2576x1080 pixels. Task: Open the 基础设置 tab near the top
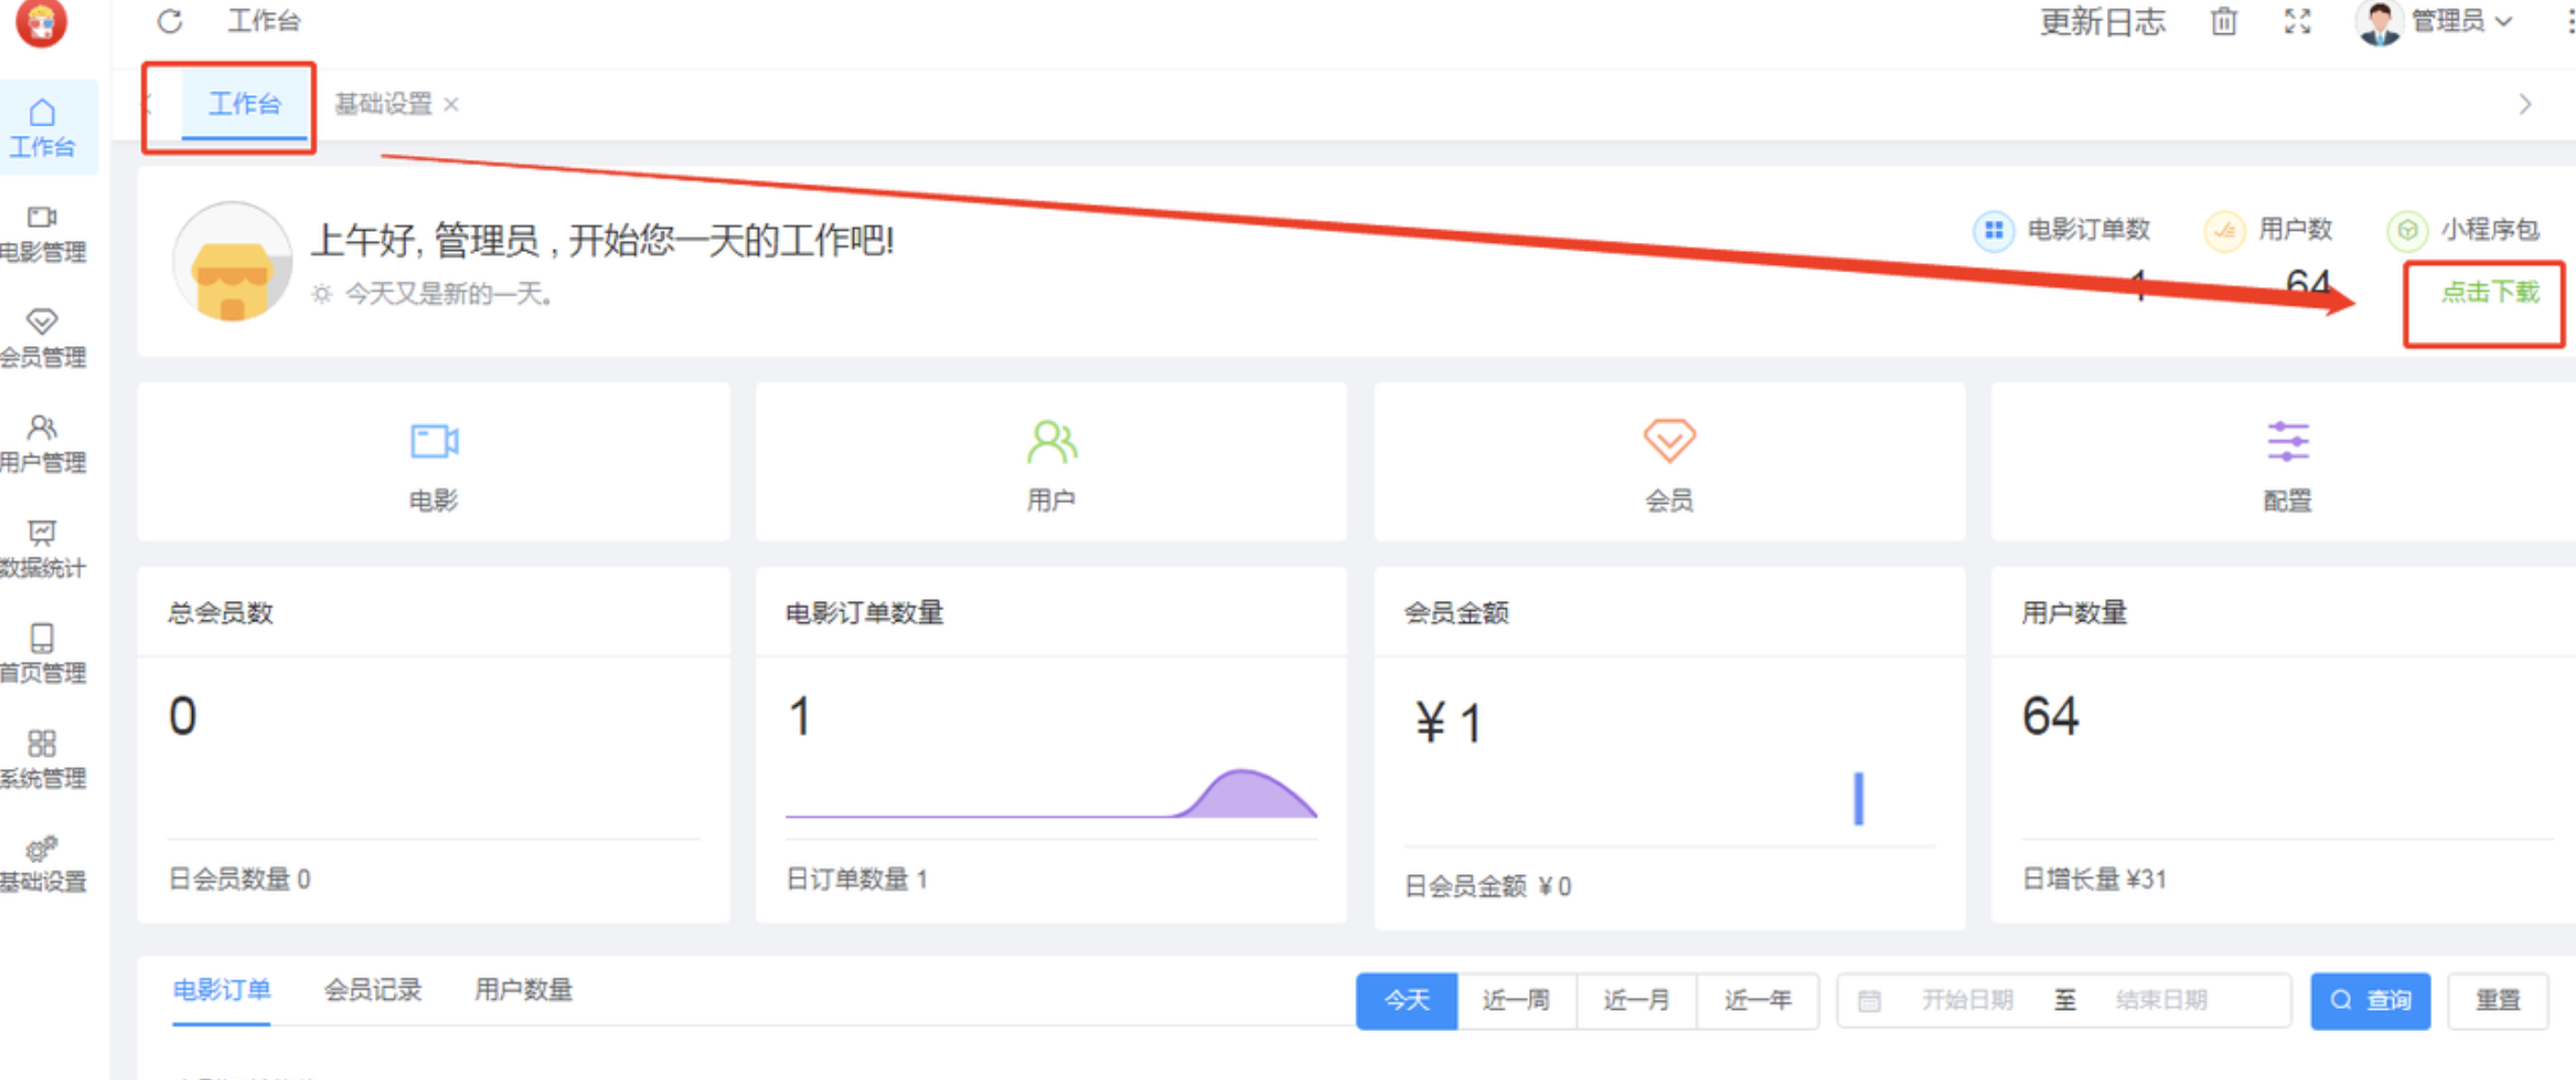tap(383, 103)
